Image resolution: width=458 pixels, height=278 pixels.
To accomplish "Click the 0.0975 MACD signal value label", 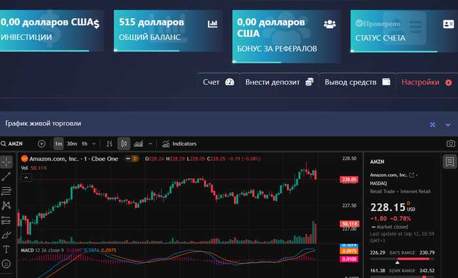I will click(x=349, y=251).
